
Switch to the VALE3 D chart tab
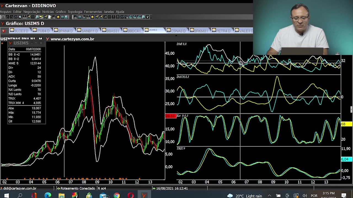(244, 31)
